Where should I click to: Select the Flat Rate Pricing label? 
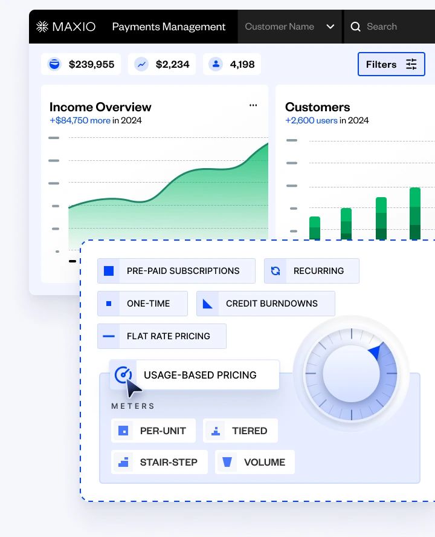point(169,336)
